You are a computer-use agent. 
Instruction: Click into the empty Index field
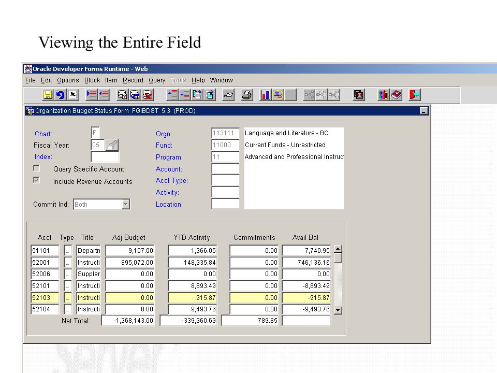(105, 156)
